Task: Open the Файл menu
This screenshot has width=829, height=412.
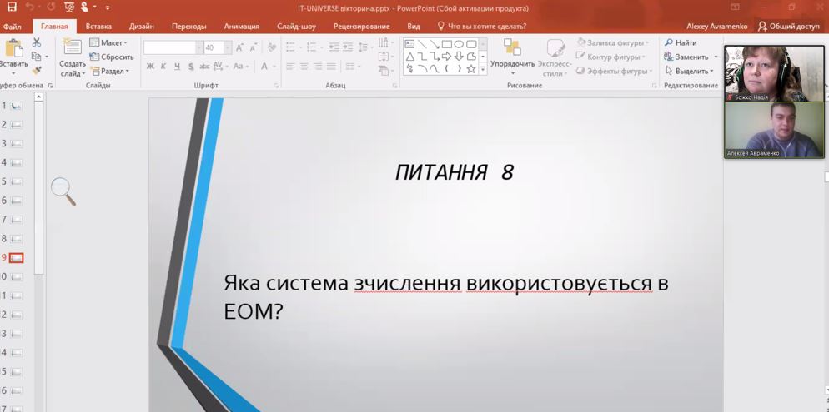Action: [x=13, y=27]
